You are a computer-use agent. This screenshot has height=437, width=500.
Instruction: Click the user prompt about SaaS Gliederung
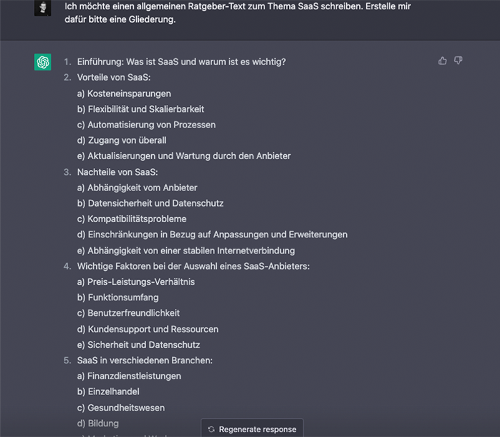[x=237, y=12]
